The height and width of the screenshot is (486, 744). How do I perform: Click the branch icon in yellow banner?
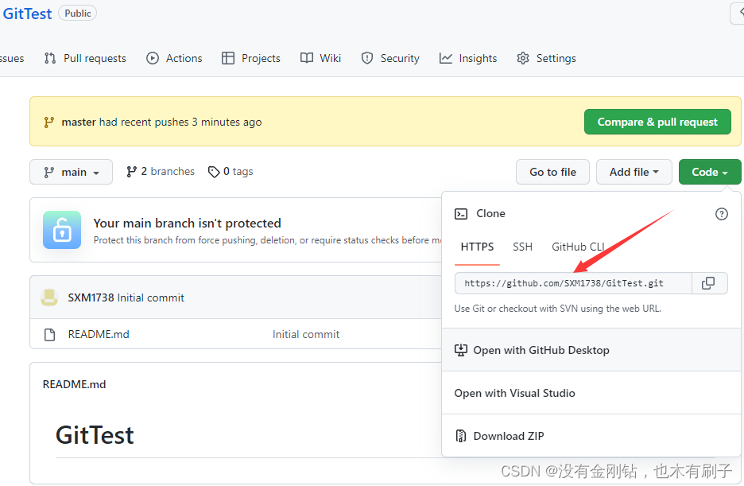coord(48,122)
